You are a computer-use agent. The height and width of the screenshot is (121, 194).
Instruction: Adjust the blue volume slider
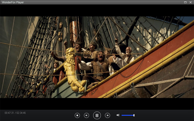(128, 115)
